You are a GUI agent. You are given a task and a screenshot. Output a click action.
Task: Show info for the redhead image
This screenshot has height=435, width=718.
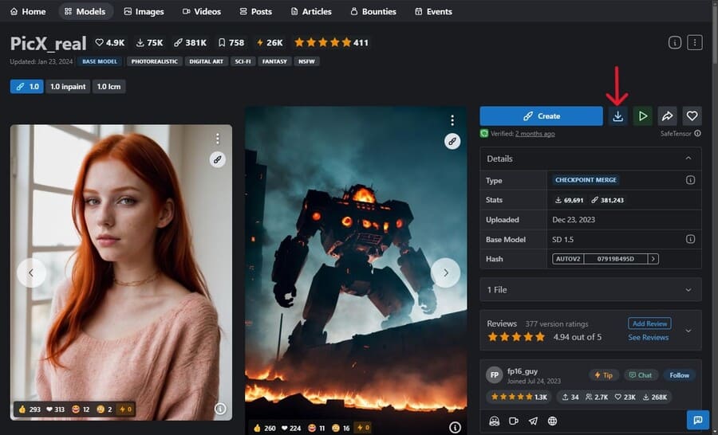tap(220, 409)
